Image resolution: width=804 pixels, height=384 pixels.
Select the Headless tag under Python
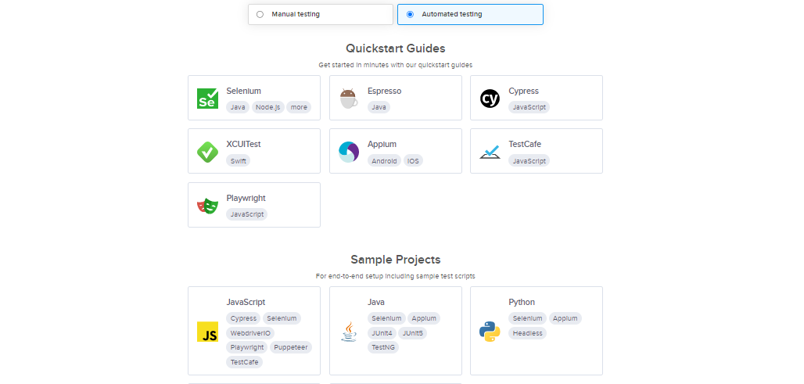pos(528,332)
